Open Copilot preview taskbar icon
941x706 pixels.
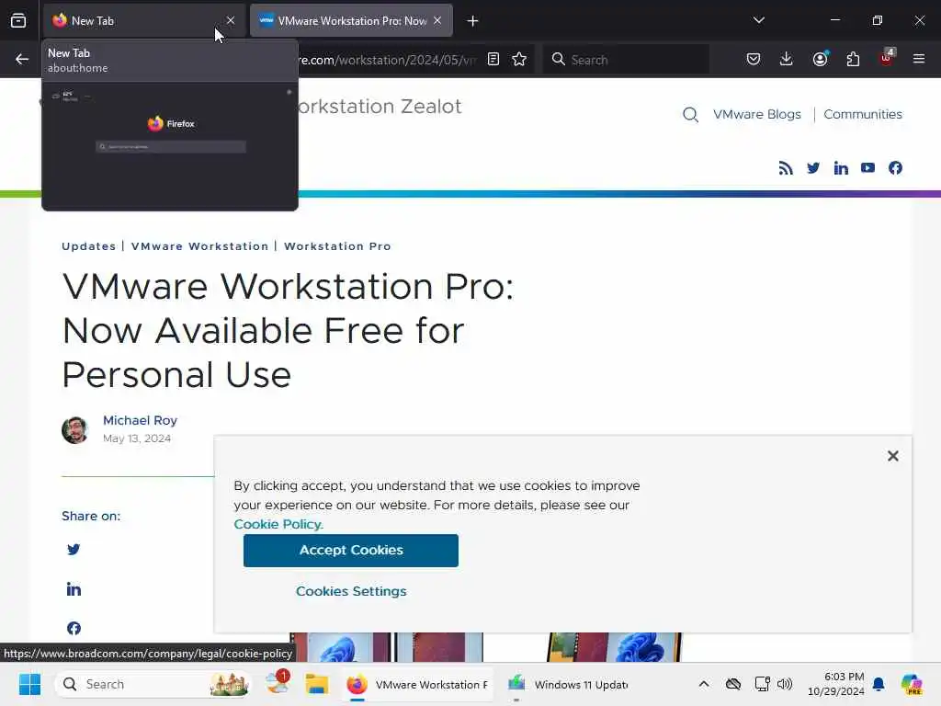click(911, 684)
